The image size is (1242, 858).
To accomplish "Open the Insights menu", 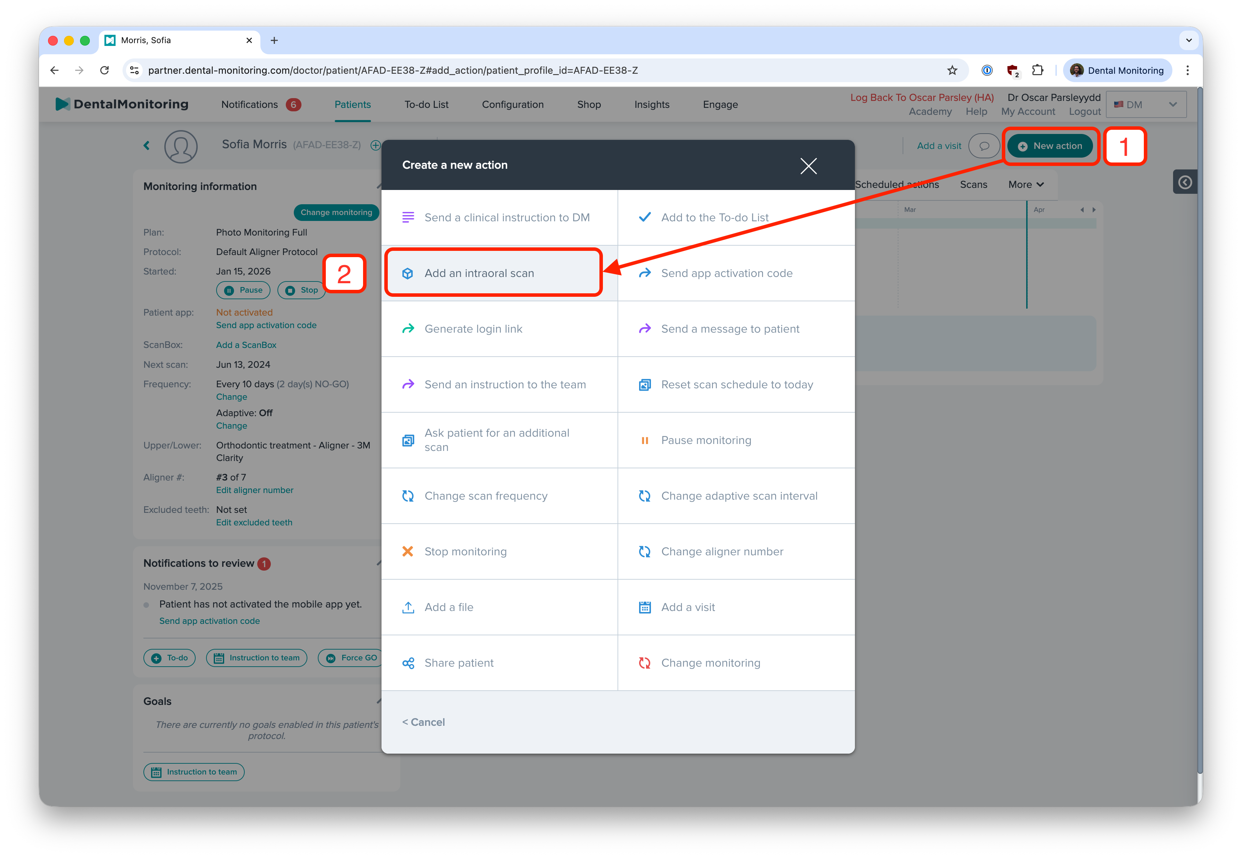I will click(x=651, y=104).
